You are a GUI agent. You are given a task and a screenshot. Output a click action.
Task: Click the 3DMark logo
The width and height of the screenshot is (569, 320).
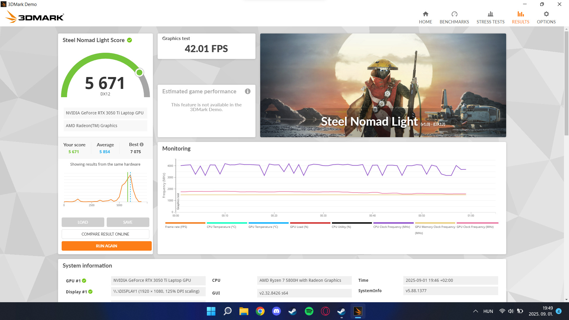(x=35, y=17)
